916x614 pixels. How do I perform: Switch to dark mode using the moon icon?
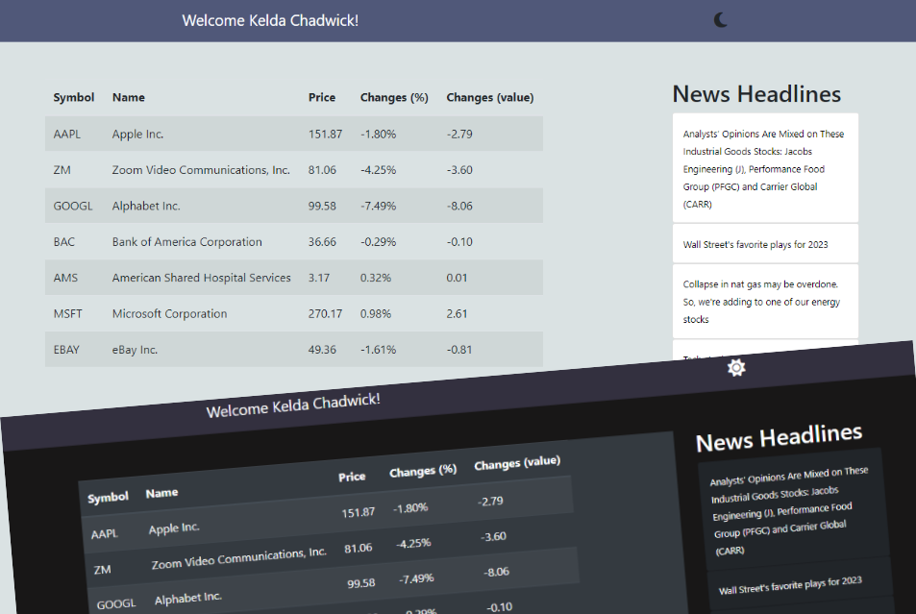click(721, 20)
